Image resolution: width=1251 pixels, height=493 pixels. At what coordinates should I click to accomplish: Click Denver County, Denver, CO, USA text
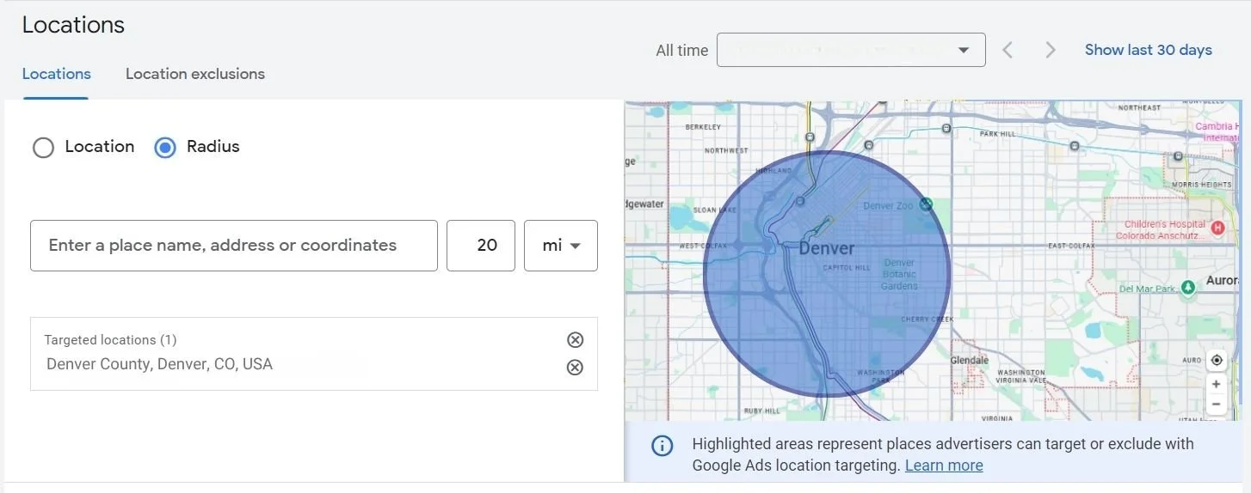pos(159,364)
